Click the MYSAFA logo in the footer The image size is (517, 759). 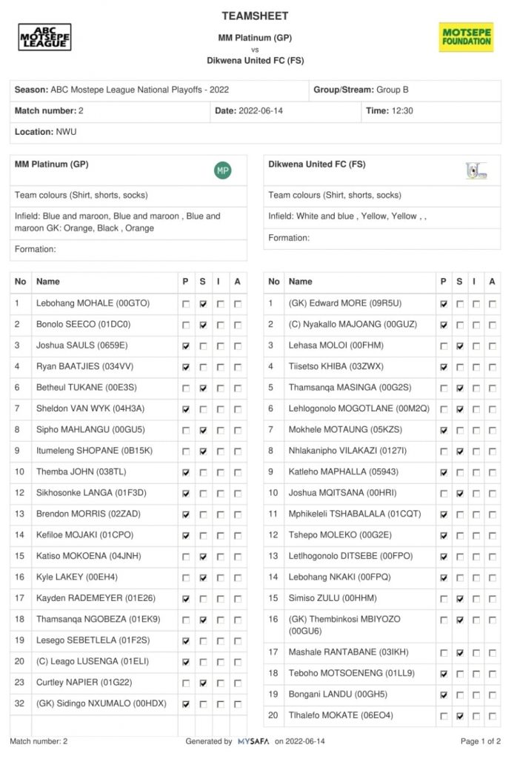click(253, 741)
